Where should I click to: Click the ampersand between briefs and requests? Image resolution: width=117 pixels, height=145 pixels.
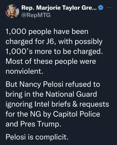[75, 104]
